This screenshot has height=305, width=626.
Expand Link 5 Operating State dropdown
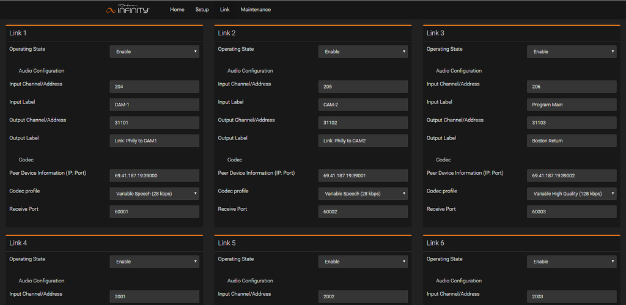click(363, 262)
